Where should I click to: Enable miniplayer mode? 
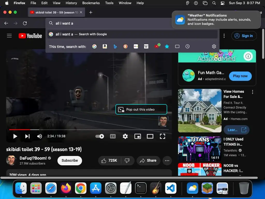click(138, 136)
